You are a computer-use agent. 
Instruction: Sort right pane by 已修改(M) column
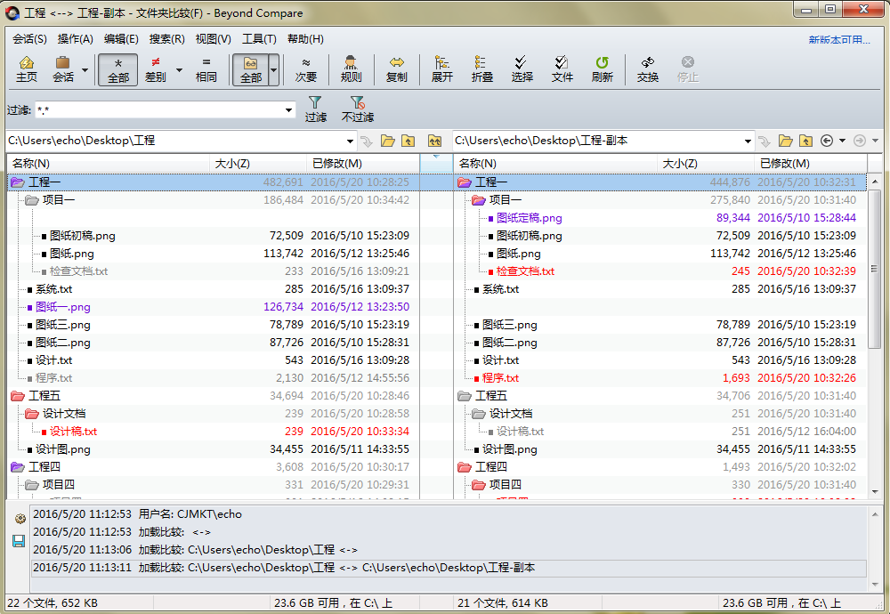tap(810, 164)
